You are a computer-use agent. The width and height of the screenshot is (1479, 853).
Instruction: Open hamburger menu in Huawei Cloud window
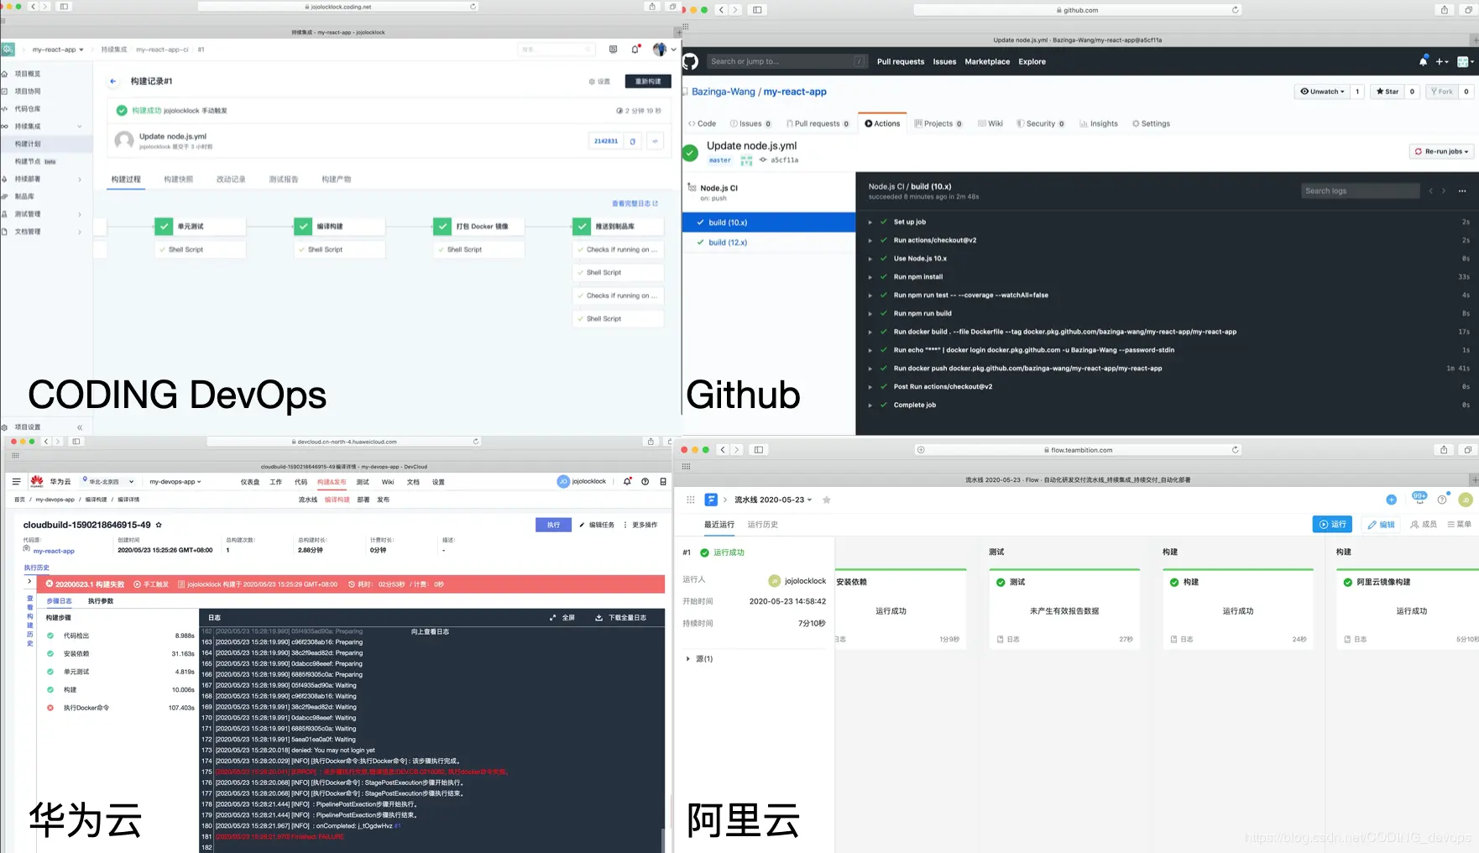pos(16,482)
